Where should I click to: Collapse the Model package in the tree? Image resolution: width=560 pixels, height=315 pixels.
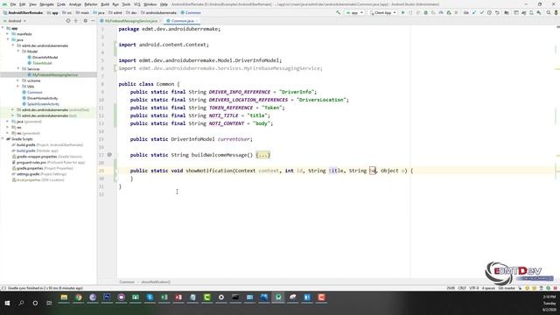18,51
